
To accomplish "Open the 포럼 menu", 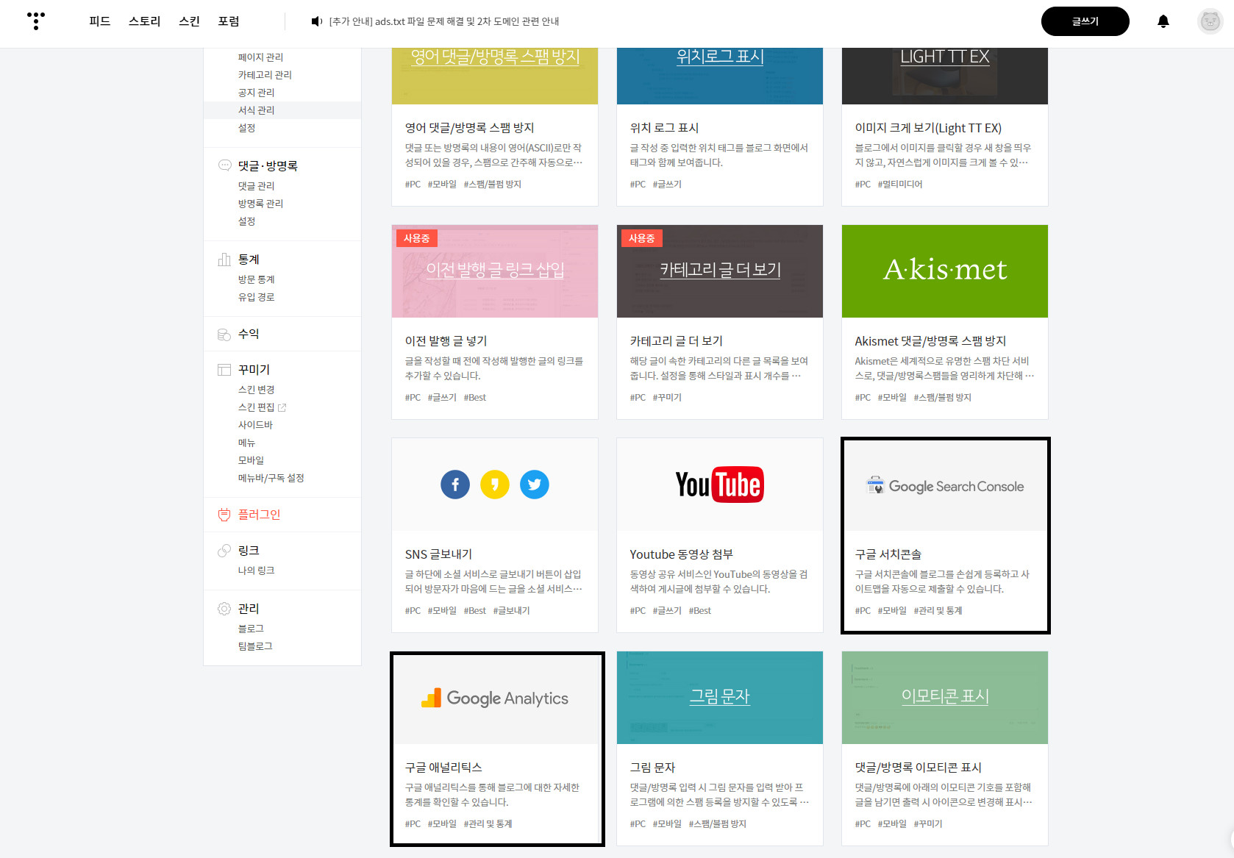I will coord(229,21).
